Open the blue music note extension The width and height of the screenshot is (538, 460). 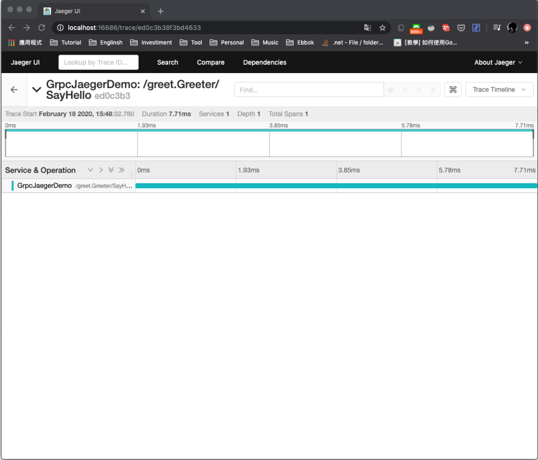(x=476, y=27)
